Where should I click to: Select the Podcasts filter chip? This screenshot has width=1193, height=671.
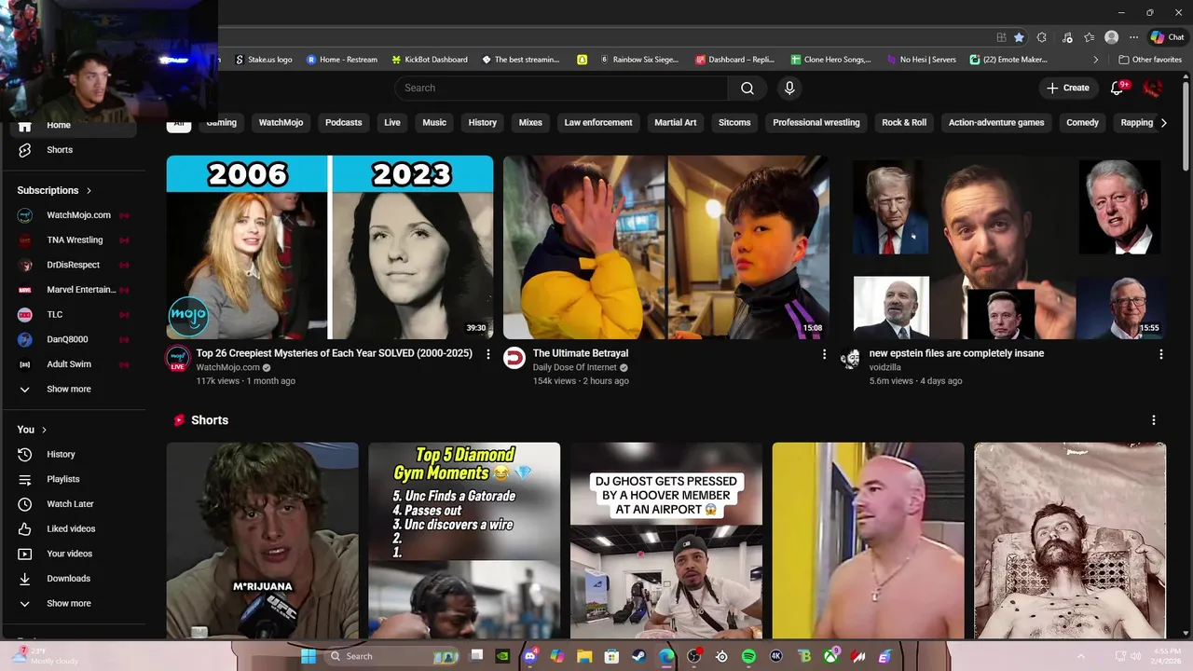[343, 122]
